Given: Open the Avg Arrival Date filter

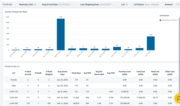Looking at the screenshot, I should [58, 5].
